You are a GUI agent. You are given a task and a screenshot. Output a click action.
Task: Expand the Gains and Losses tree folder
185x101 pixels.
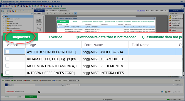click(x=4, y=23)
